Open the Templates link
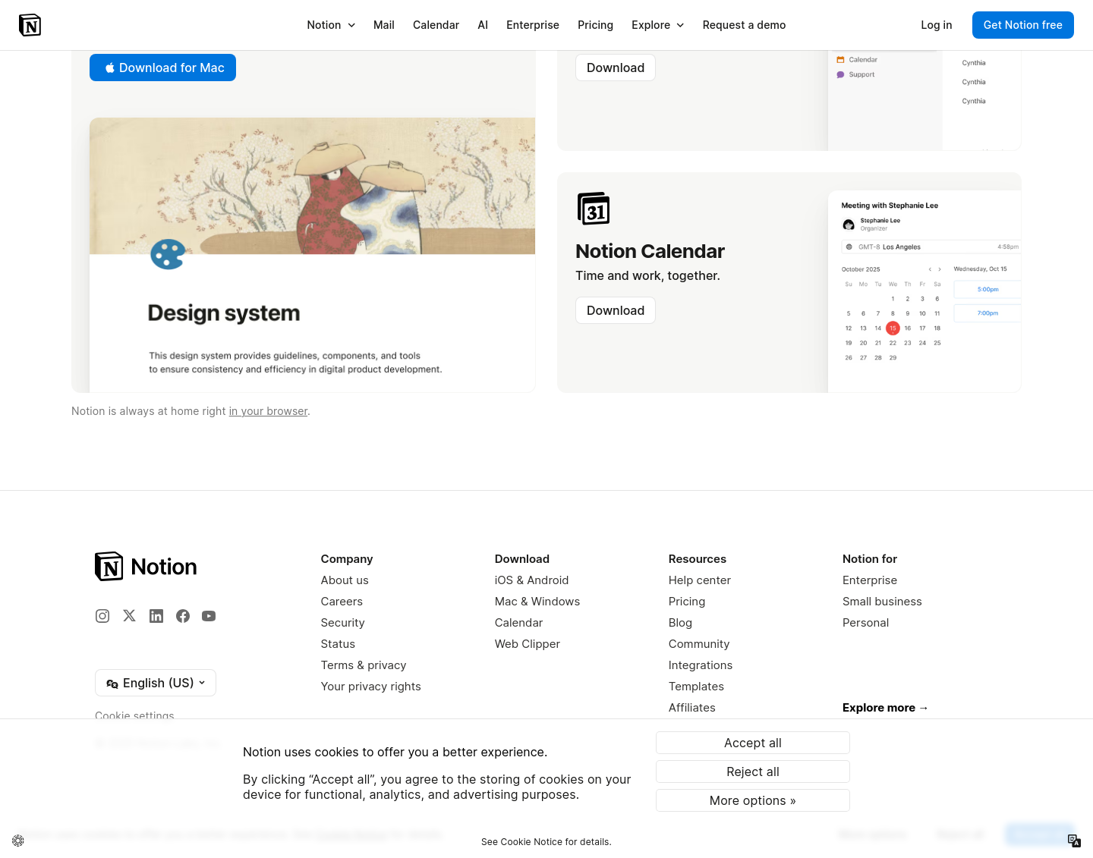Image resolution: width=1093 pixels, height=858 pixels. coord(696,687)
